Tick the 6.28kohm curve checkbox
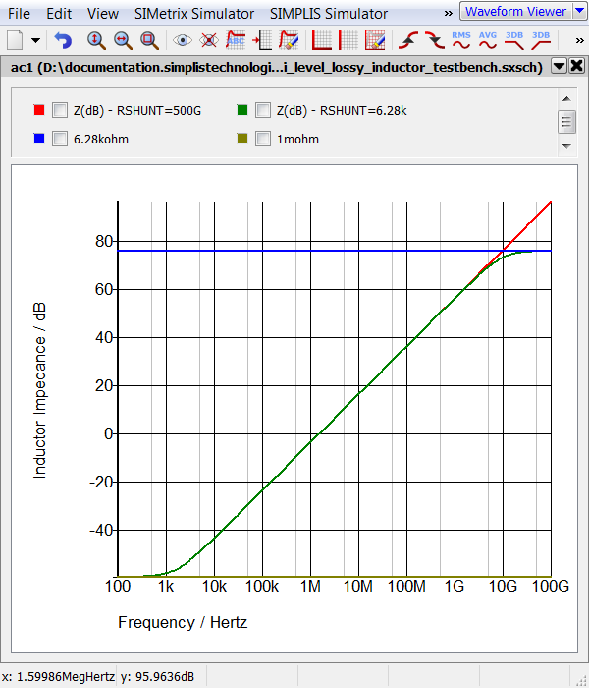Viewport: 589px width, 688px height. (60, 139)
